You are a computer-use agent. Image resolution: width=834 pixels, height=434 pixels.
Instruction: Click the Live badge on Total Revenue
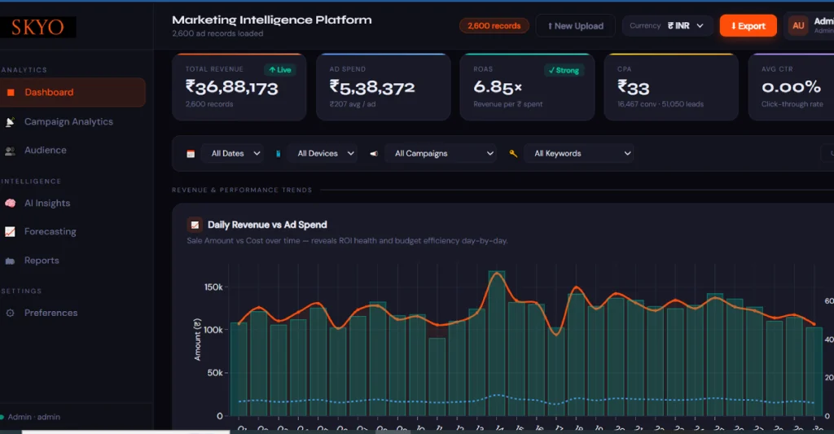(x=280, y=70)
